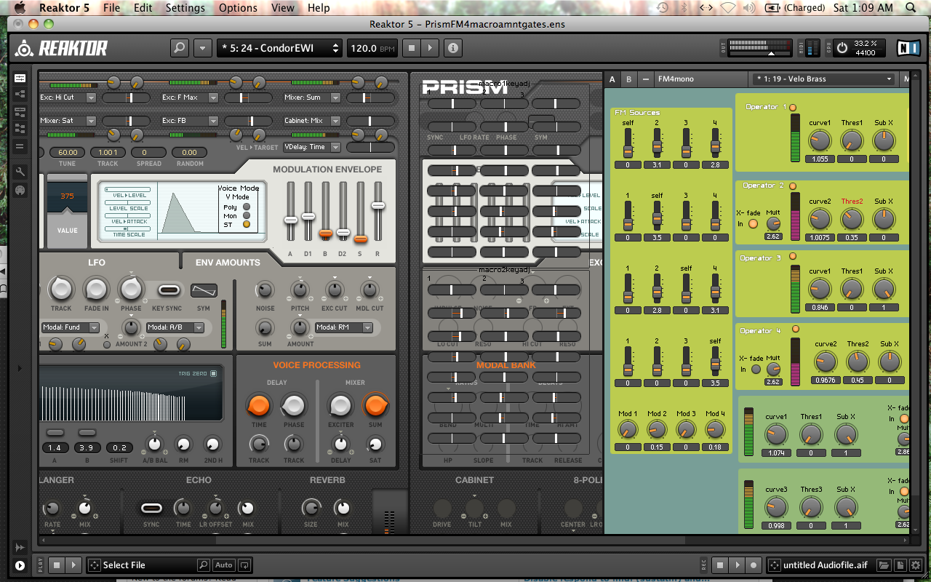Open the Mixer: Sat dropdown
Viewport: 931px width, 582px height.
[68, 121]
